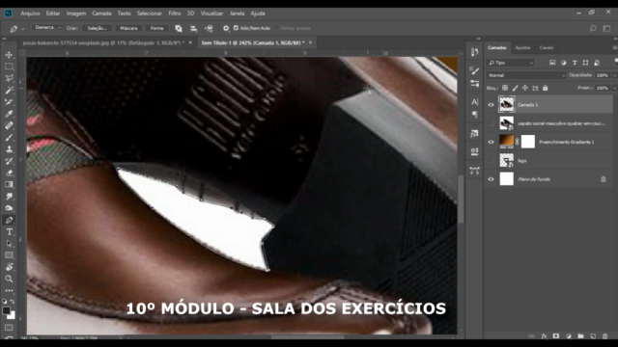The height and width of the screenshot is (347, 618).
Task: Select the Eraser tool
Action: 9,173
